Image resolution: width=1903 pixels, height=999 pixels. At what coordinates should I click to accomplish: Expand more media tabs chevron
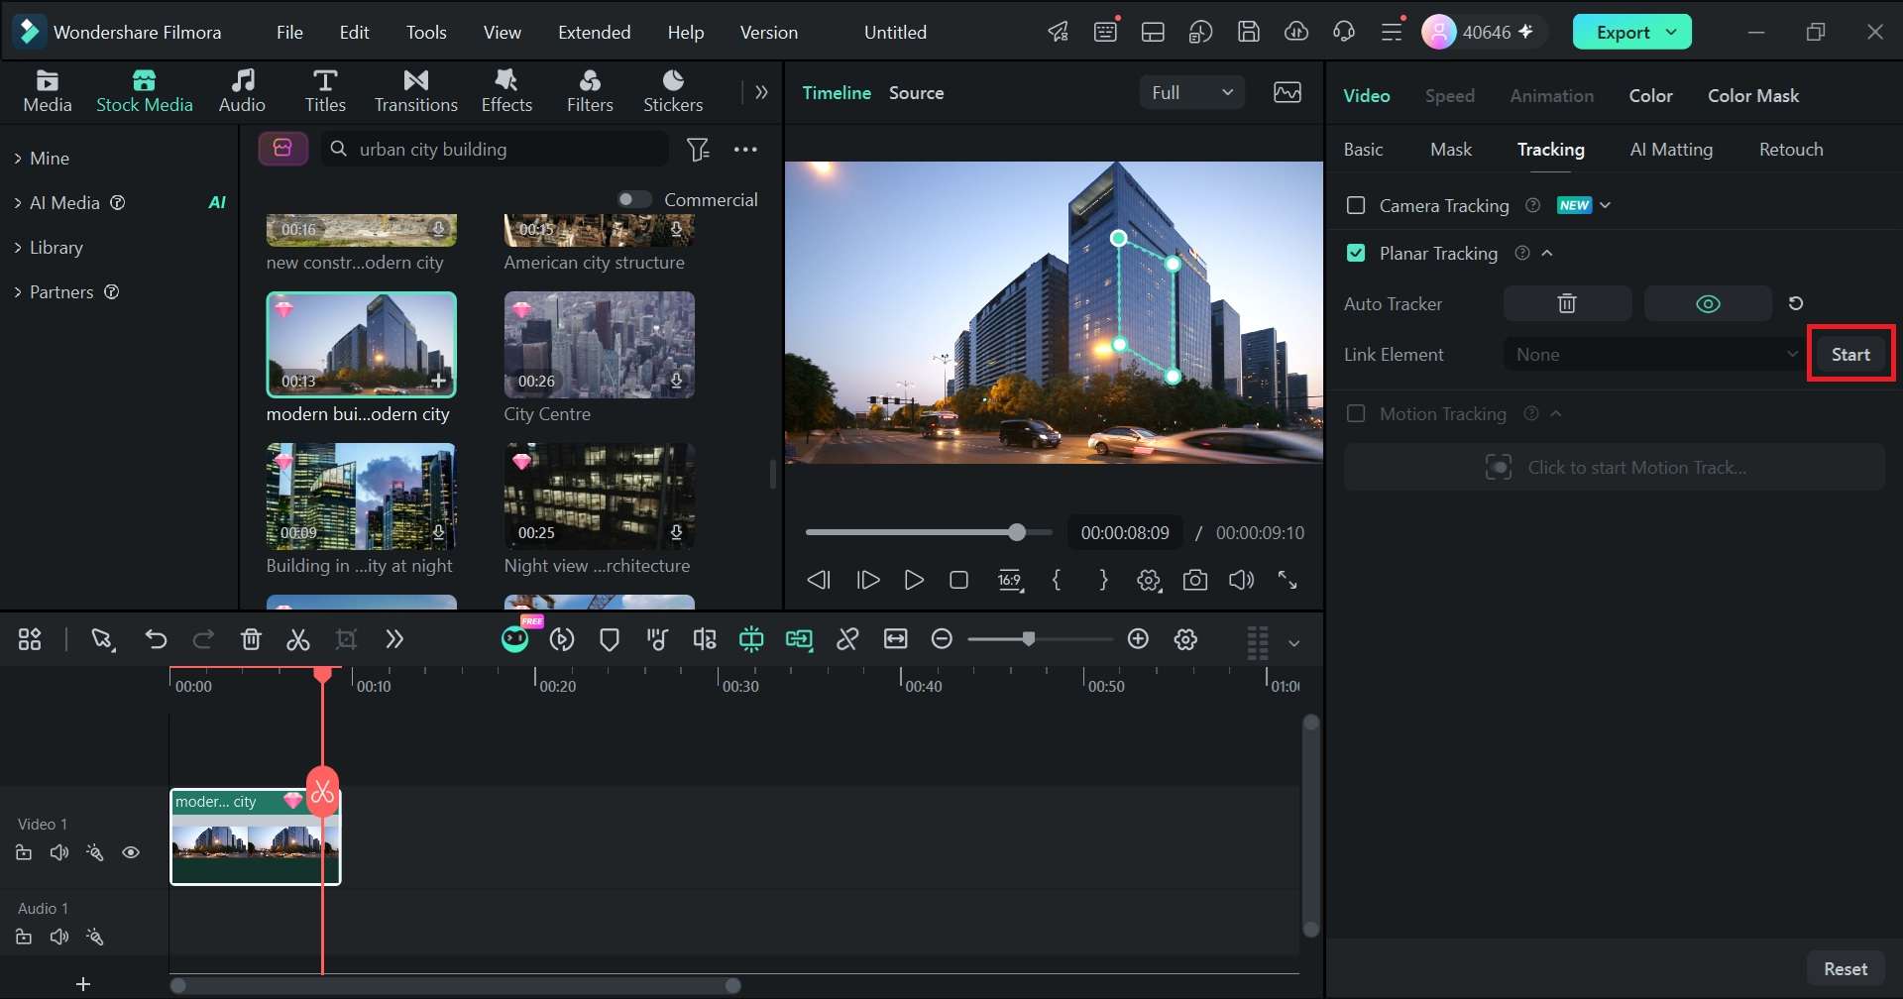pos(761,92)
